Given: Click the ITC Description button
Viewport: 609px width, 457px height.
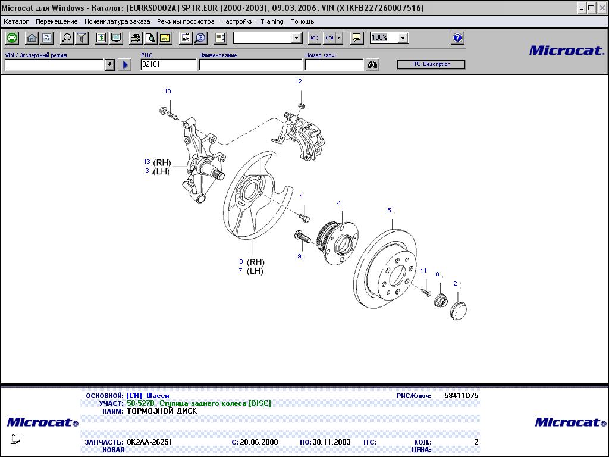Looking at the screenshot, I should (x=431, y=64).
